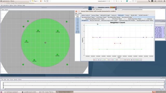Switch to the Serial Console tab

(143, 15)
